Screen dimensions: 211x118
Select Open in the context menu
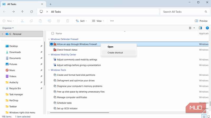[111, 47]
